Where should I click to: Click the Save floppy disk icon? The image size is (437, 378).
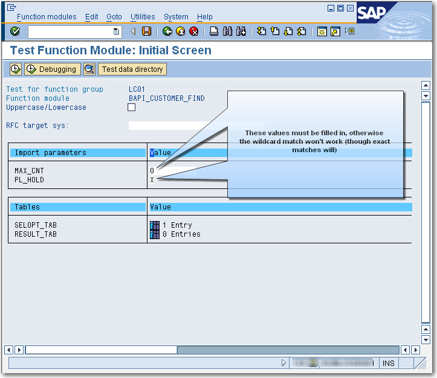(147, 31)
